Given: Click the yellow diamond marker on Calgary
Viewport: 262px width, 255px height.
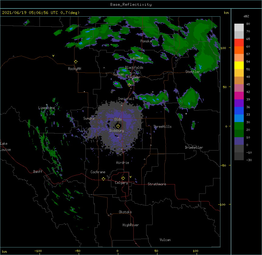Looking at the screenshot, I should pyautogui.click(x=123, y=178).
